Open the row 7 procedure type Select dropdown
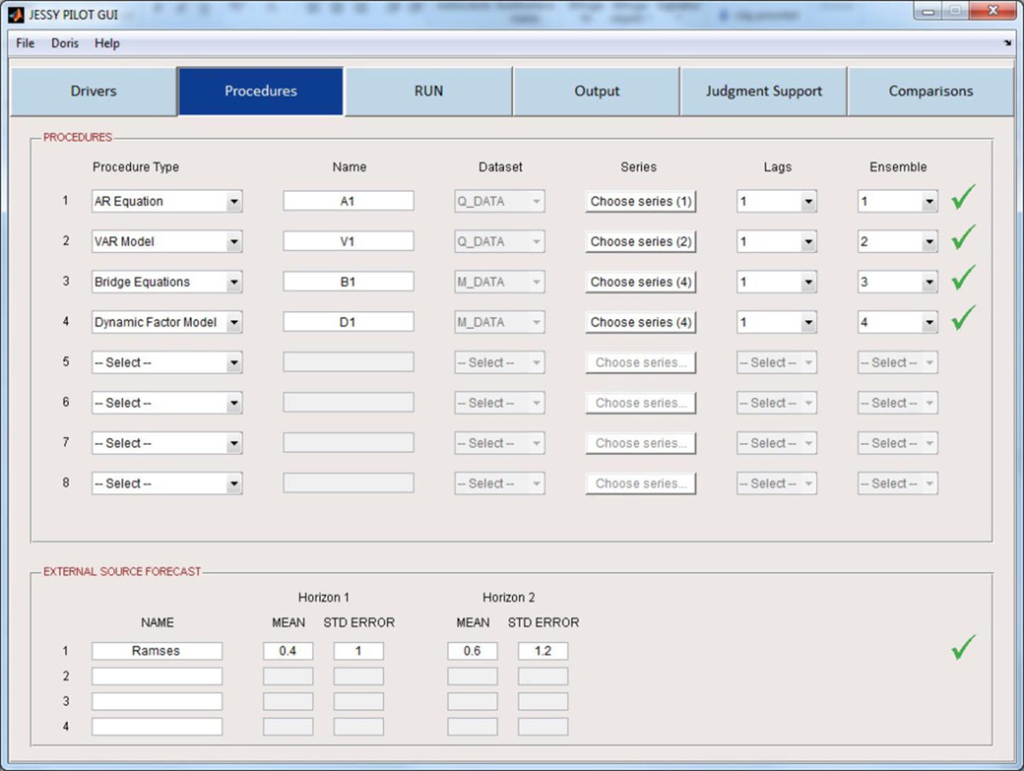This screenshot has width=1024, height=771. [x=167, y=444]
